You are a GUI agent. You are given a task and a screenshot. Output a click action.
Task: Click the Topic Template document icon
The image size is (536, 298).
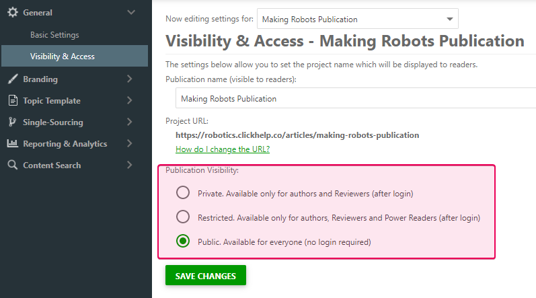coord(13,100)
